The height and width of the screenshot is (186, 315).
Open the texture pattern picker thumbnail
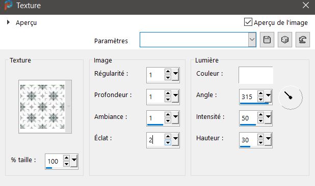[45, 107]
